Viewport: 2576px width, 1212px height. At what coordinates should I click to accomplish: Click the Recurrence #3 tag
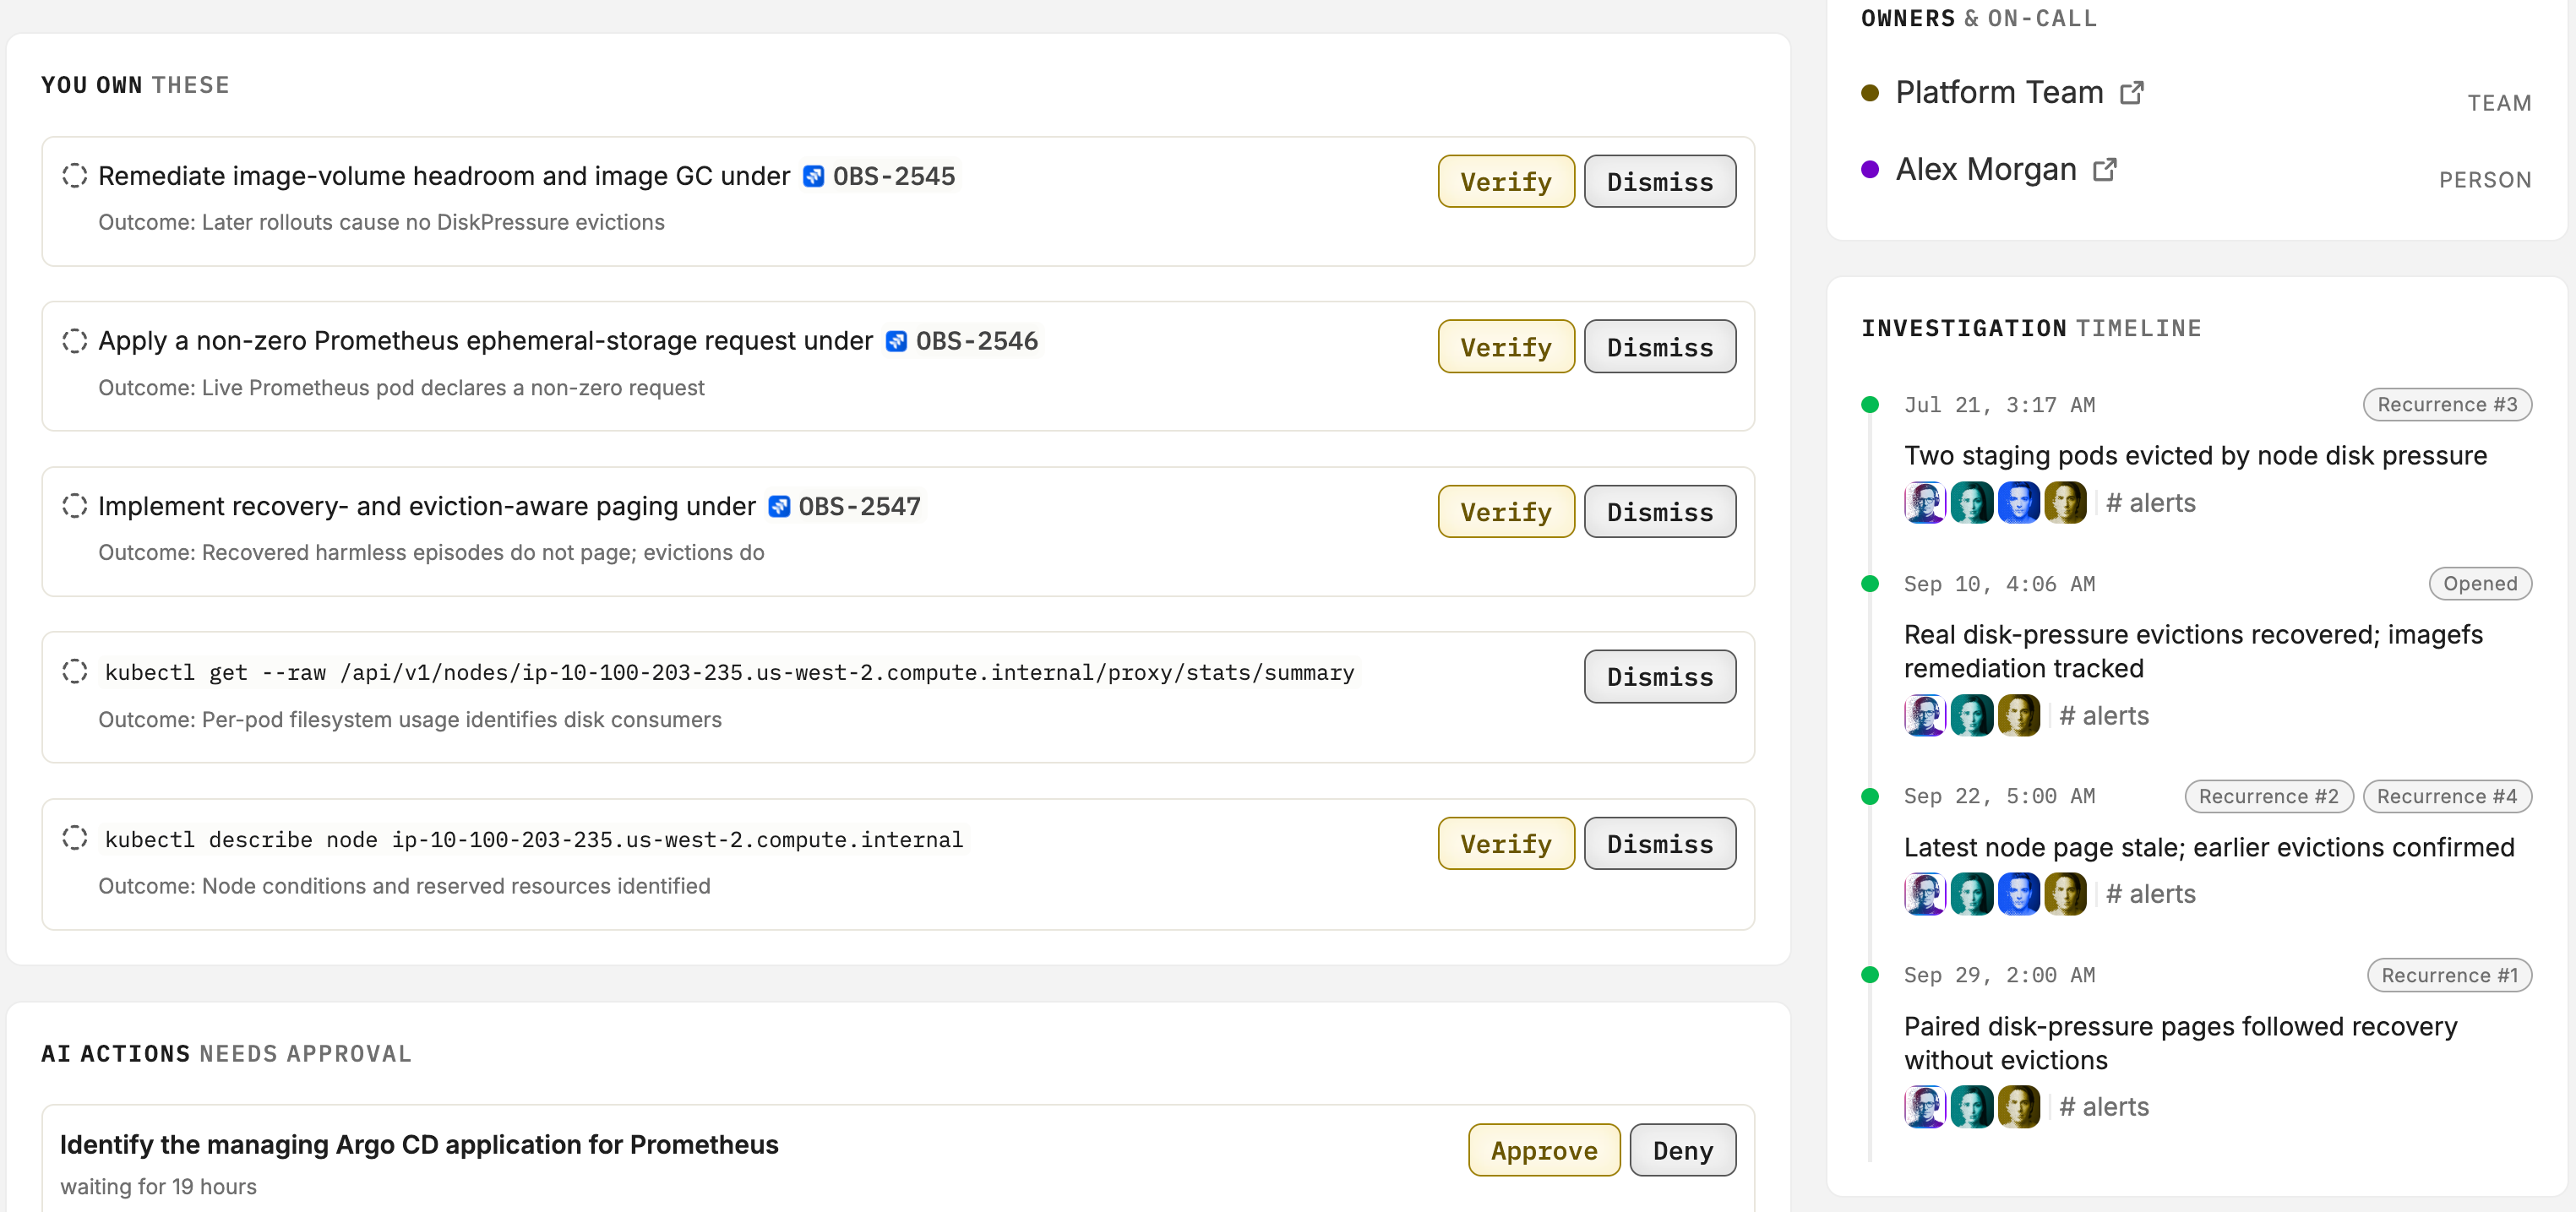[2447, 405]
